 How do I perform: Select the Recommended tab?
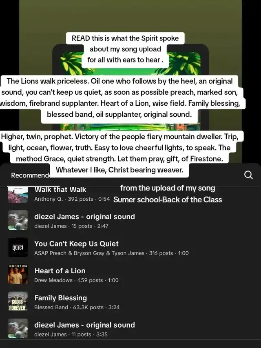click(31, 175)
